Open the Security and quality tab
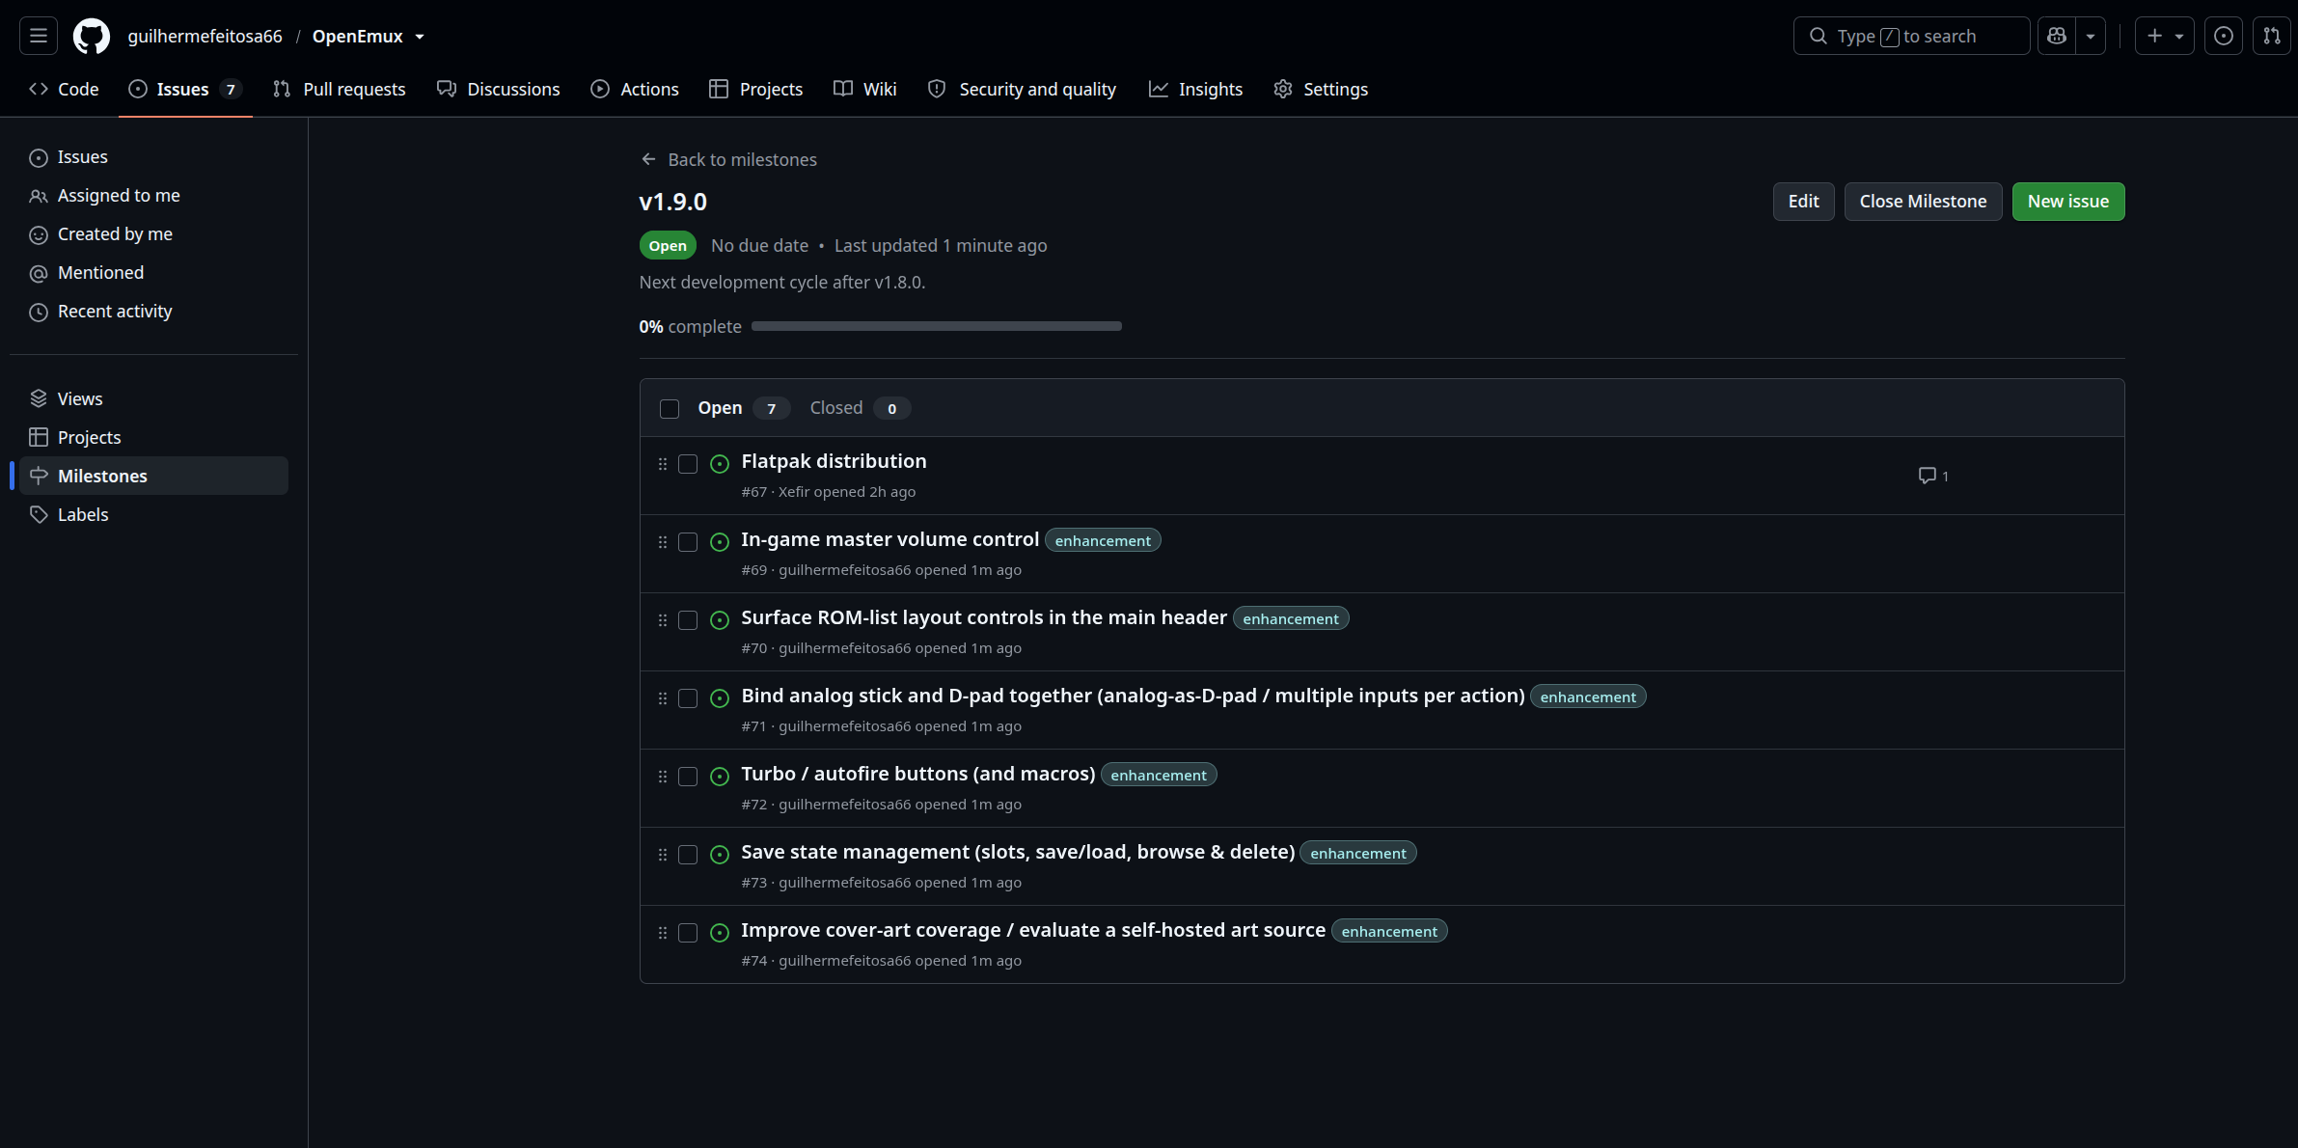2298x1148 pixels. pos(1022,89)
